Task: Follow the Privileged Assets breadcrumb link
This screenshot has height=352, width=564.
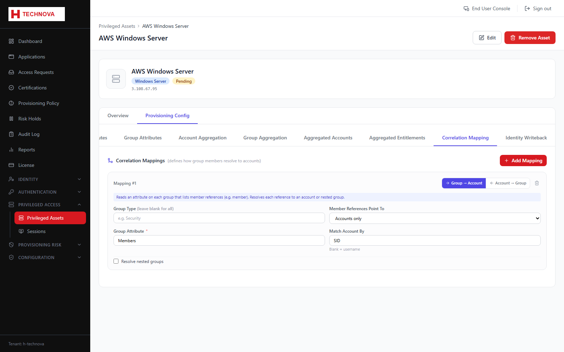Action: [117, 26]
